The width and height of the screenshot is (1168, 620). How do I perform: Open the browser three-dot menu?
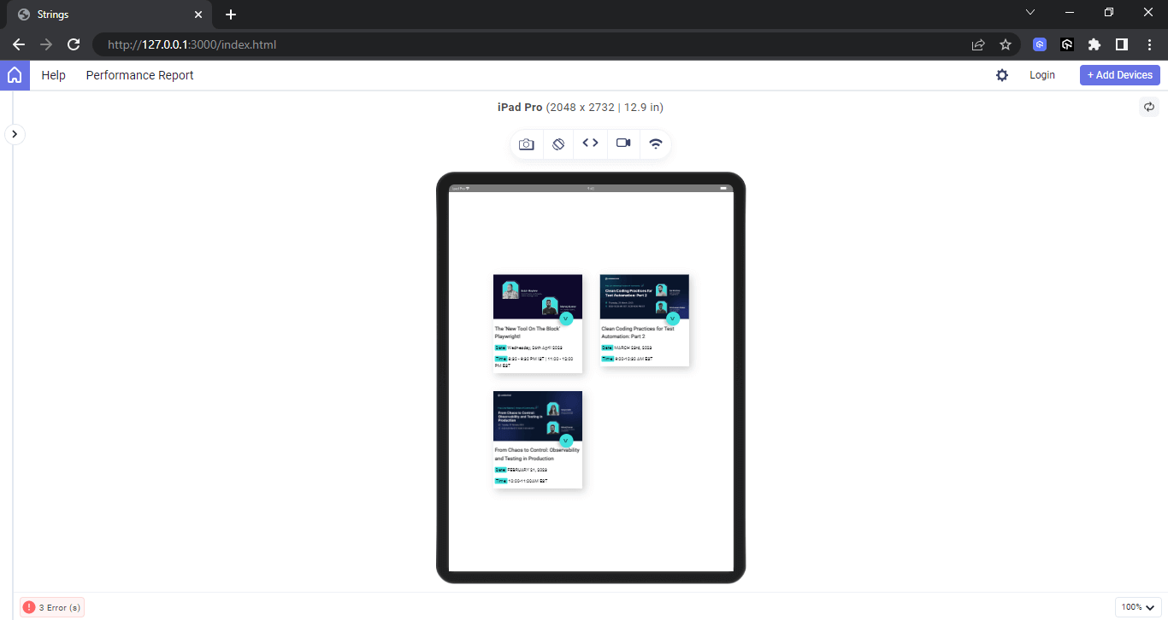[1149, 44]
